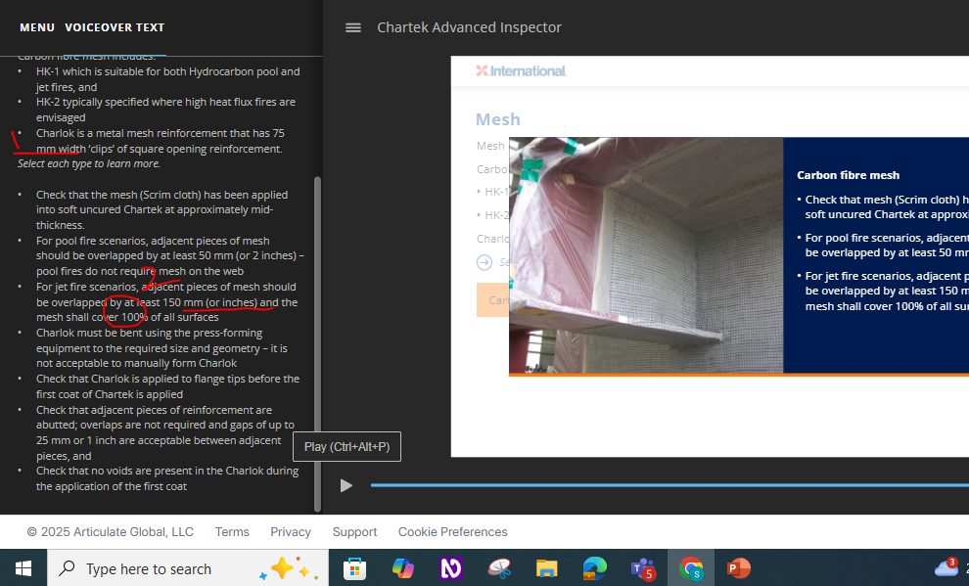Open the Terms link in footer
Viewport: 969px width, 586px height.
pyautogui.click(x=232, y=532)
